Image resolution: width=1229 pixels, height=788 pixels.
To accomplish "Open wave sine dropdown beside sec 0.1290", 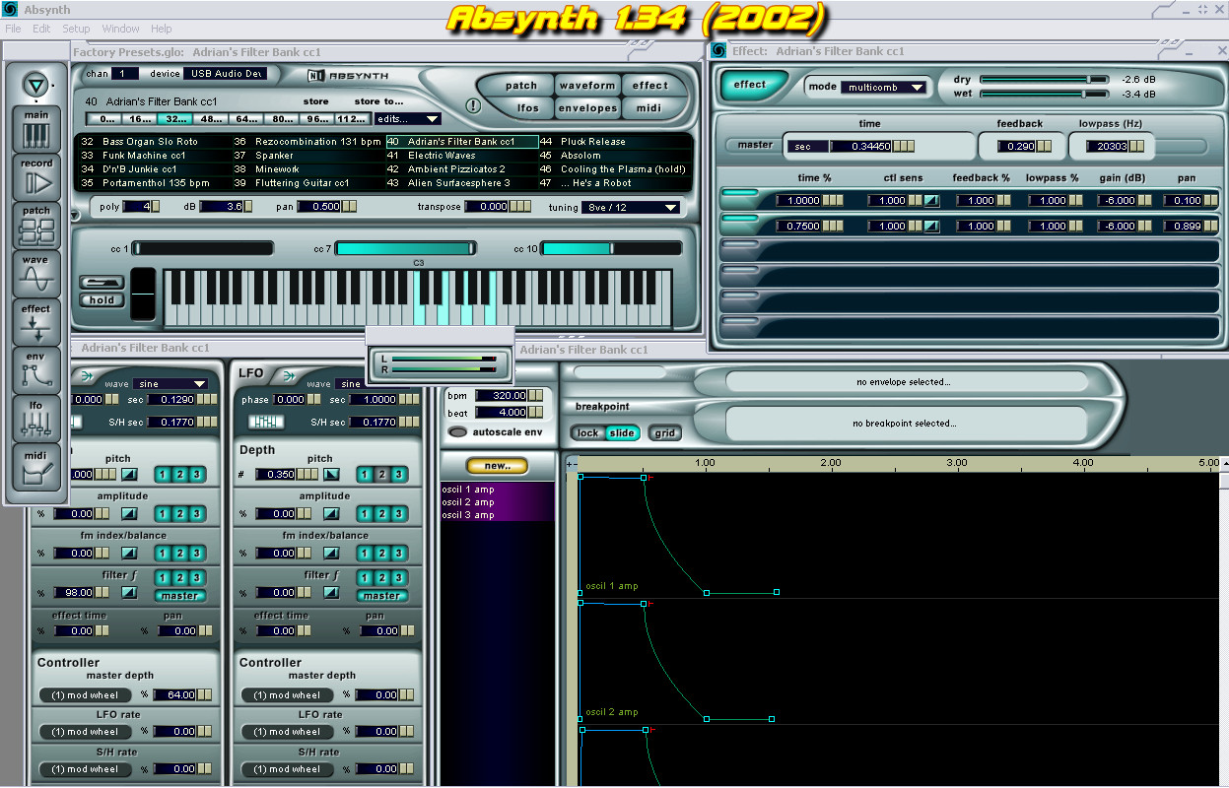I will pos(170,384).
